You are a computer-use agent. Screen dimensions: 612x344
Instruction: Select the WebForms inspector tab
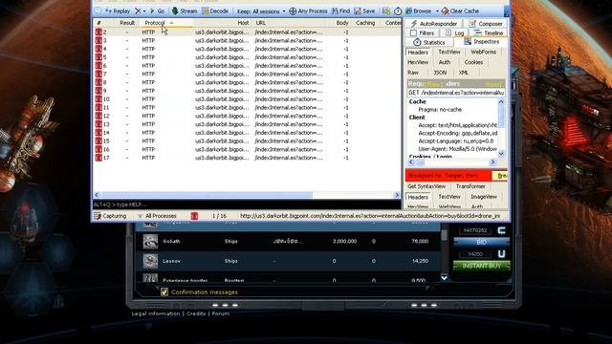click(x=483, y=52)
